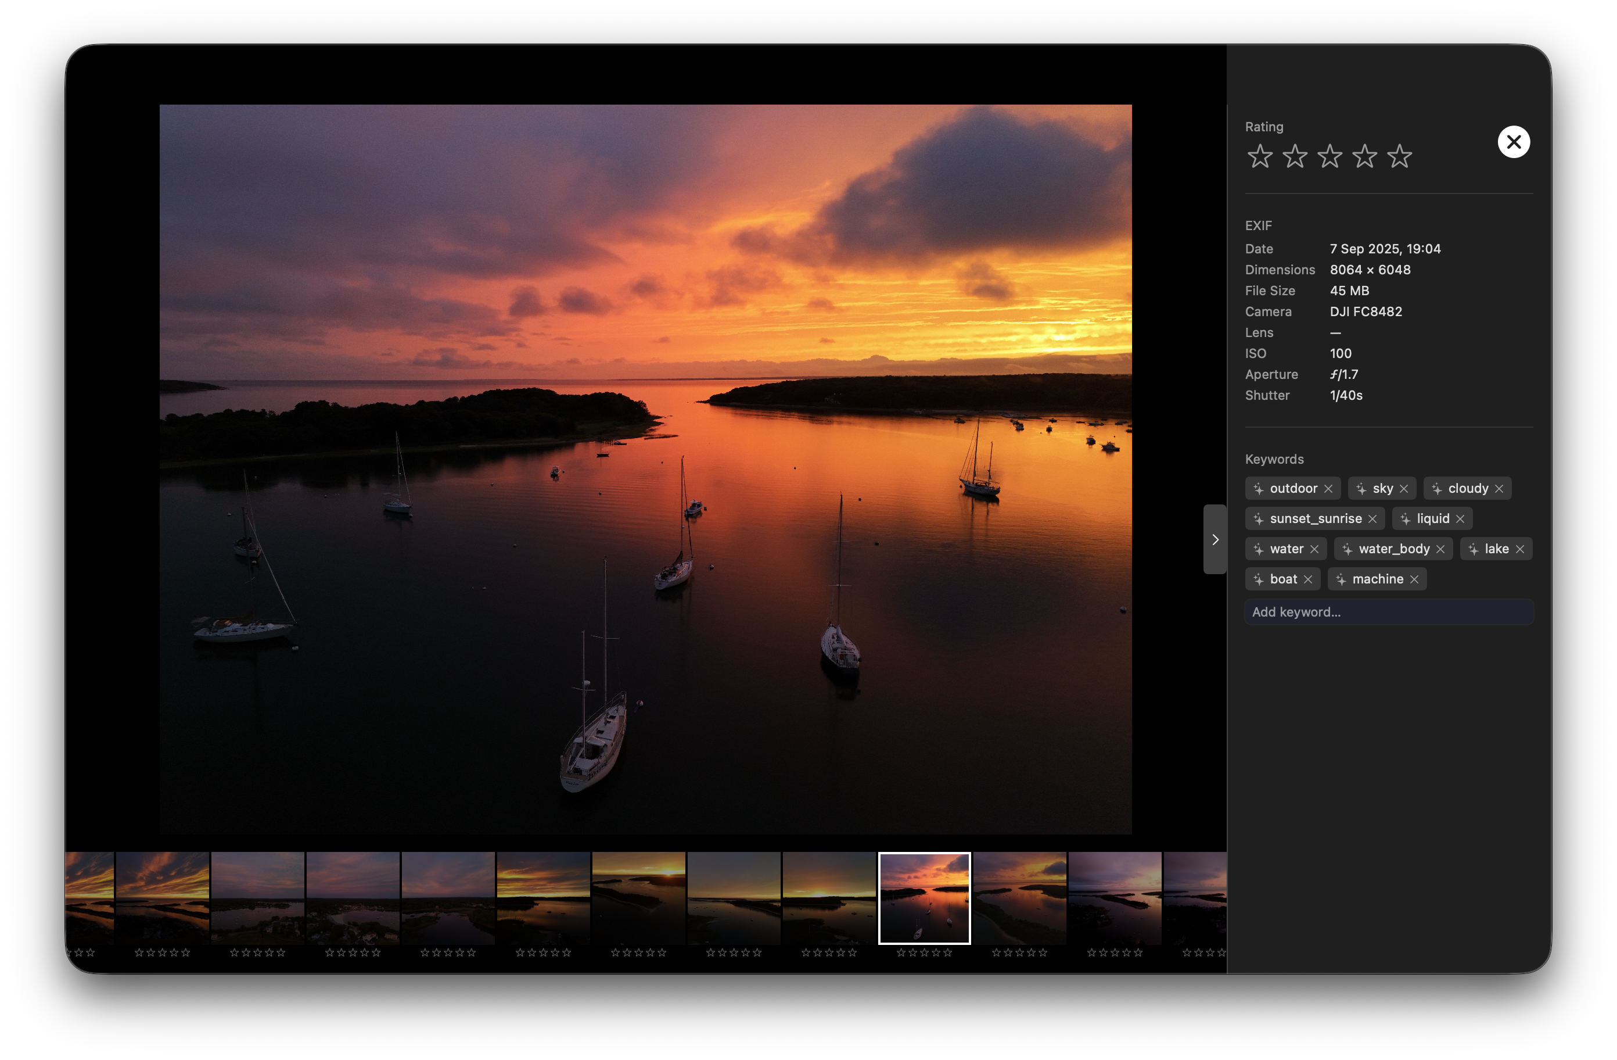Set rating to four stars
Image resolution: width=1617 pixels, height=1060 pixels.
[x=1364, y=156]
